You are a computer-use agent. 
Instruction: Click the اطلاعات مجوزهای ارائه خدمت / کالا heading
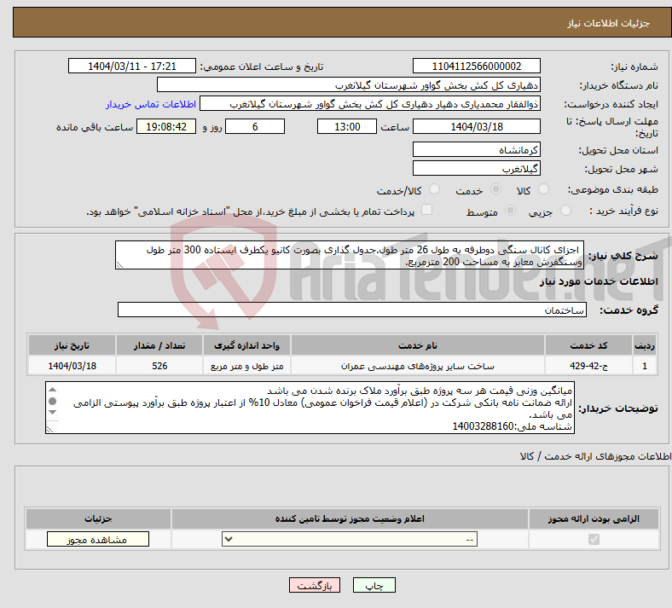[595, 457]
